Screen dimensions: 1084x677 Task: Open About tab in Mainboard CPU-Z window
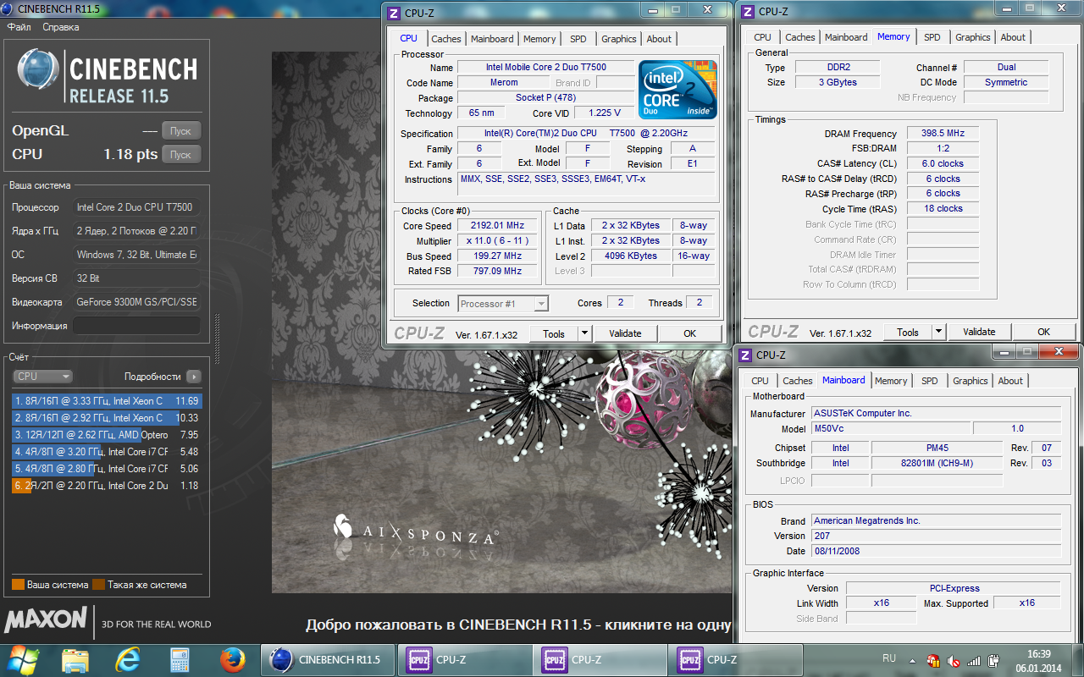point(1010,381)
